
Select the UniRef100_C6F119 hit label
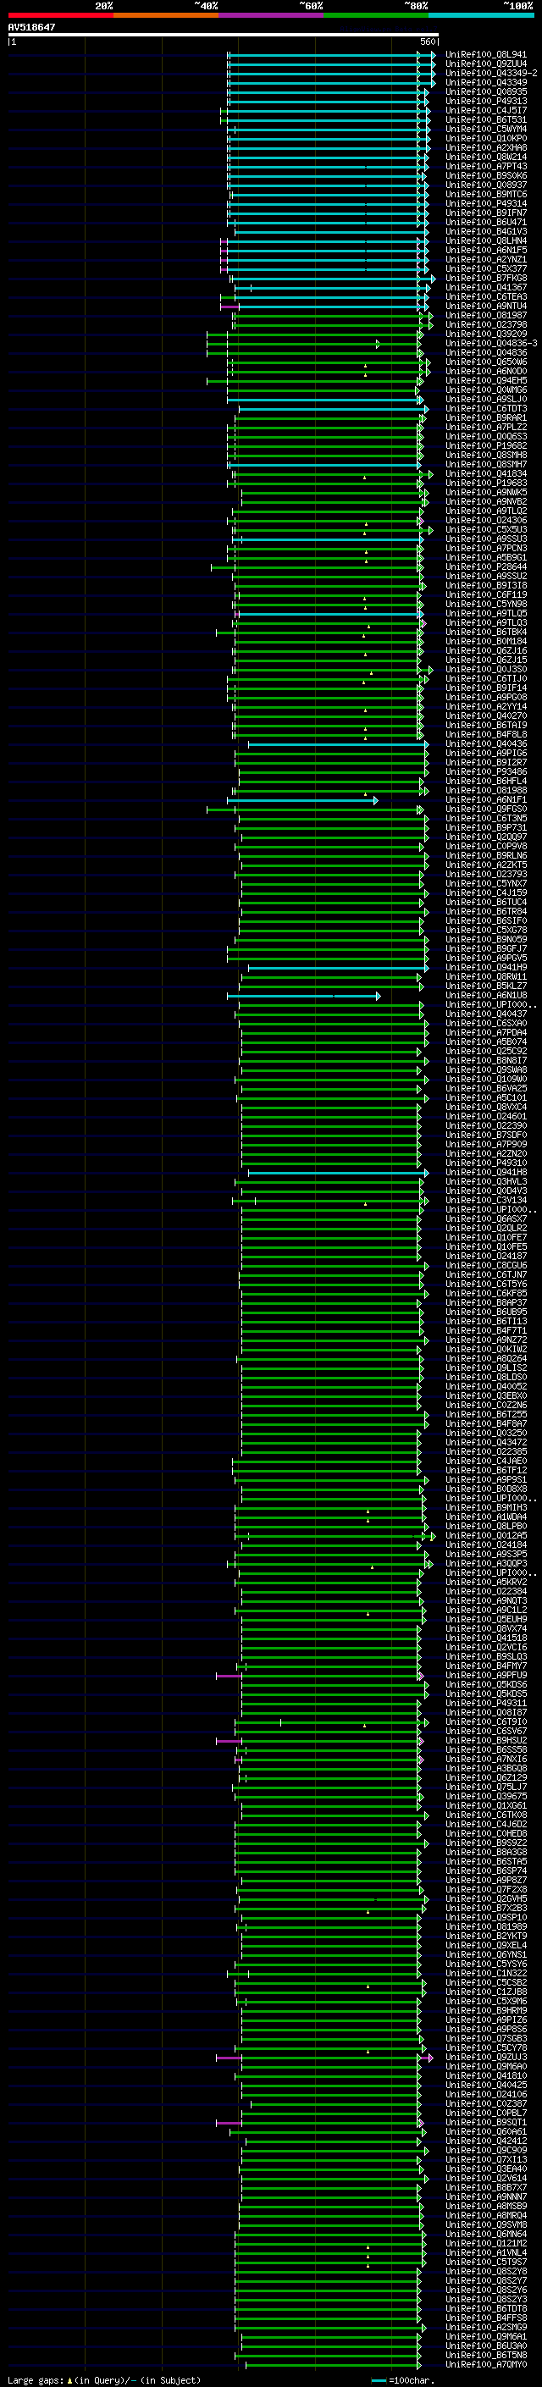(486, 595)
